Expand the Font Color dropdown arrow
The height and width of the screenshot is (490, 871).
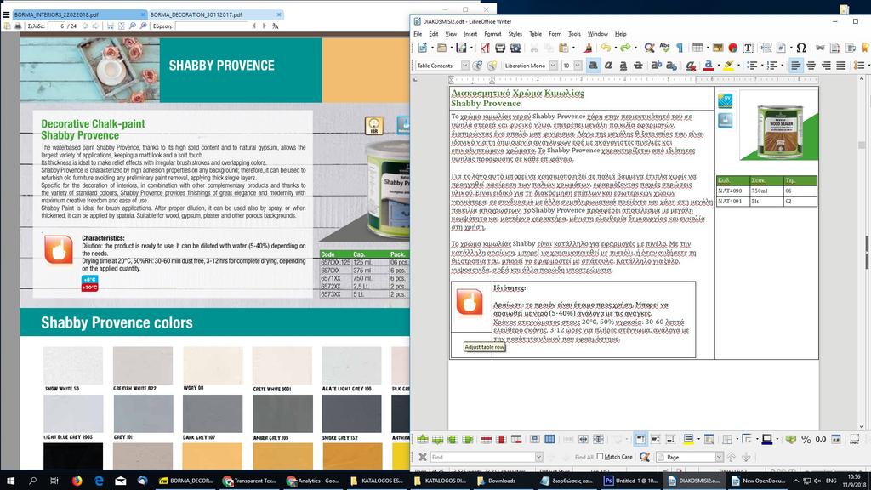(x=717, y=66)
